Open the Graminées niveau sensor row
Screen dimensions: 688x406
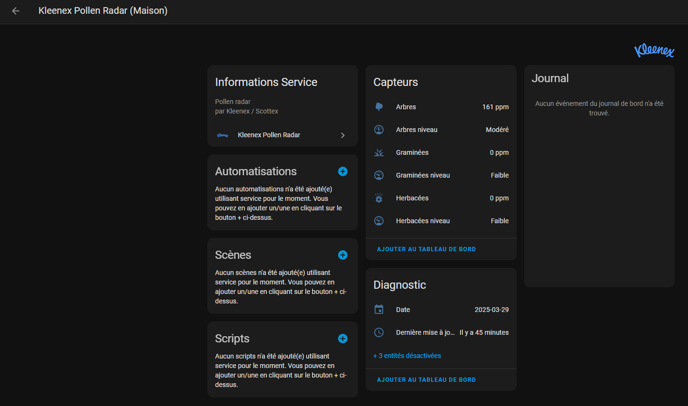441,175
